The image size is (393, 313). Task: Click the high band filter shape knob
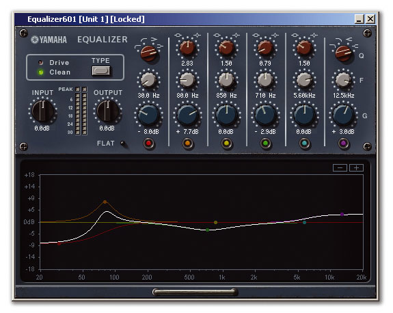click(x=343, y=53)
